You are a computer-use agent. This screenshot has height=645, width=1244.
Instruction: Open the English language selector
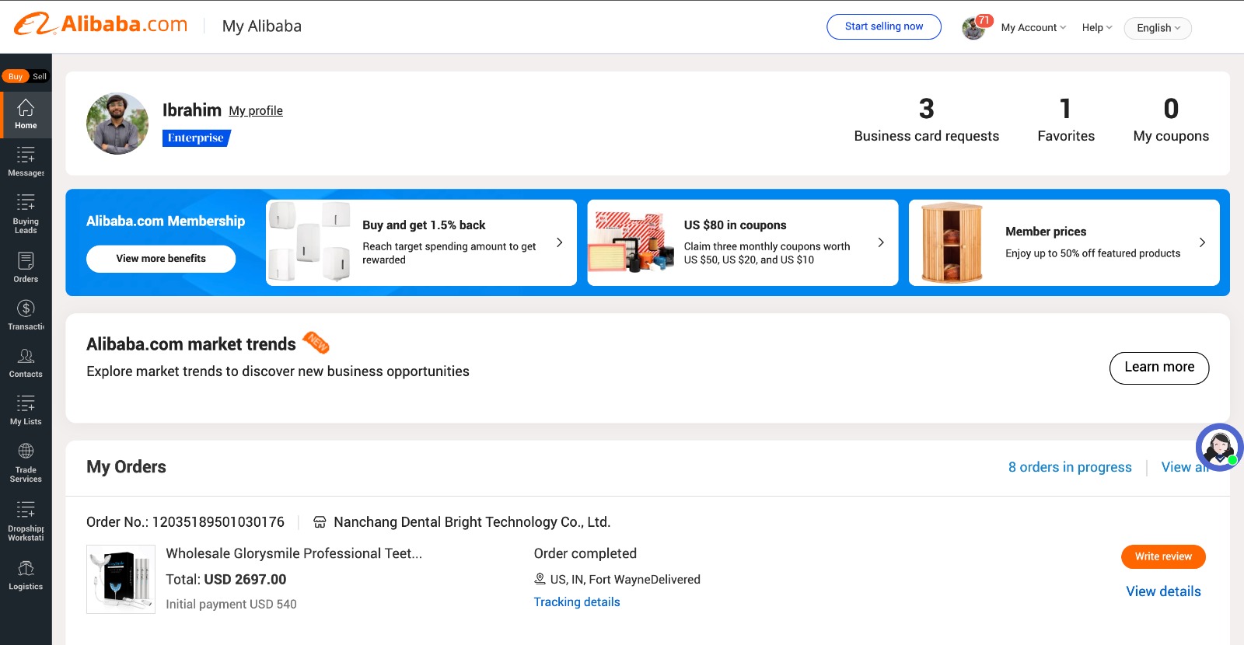tap(1158, 28)
